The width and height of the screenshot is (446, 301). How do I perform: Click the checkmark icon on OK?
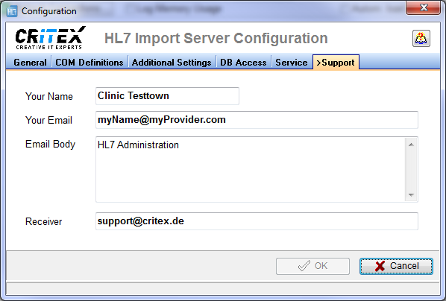click(x=304, y=266)
